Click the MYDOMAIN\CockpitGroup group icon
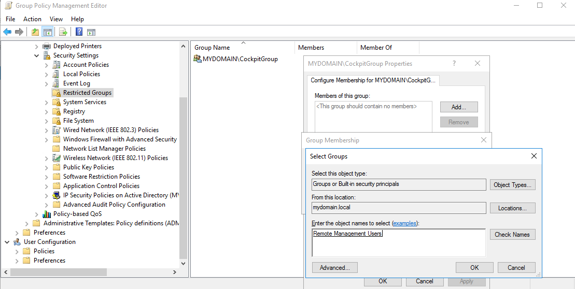 (198, 59)
